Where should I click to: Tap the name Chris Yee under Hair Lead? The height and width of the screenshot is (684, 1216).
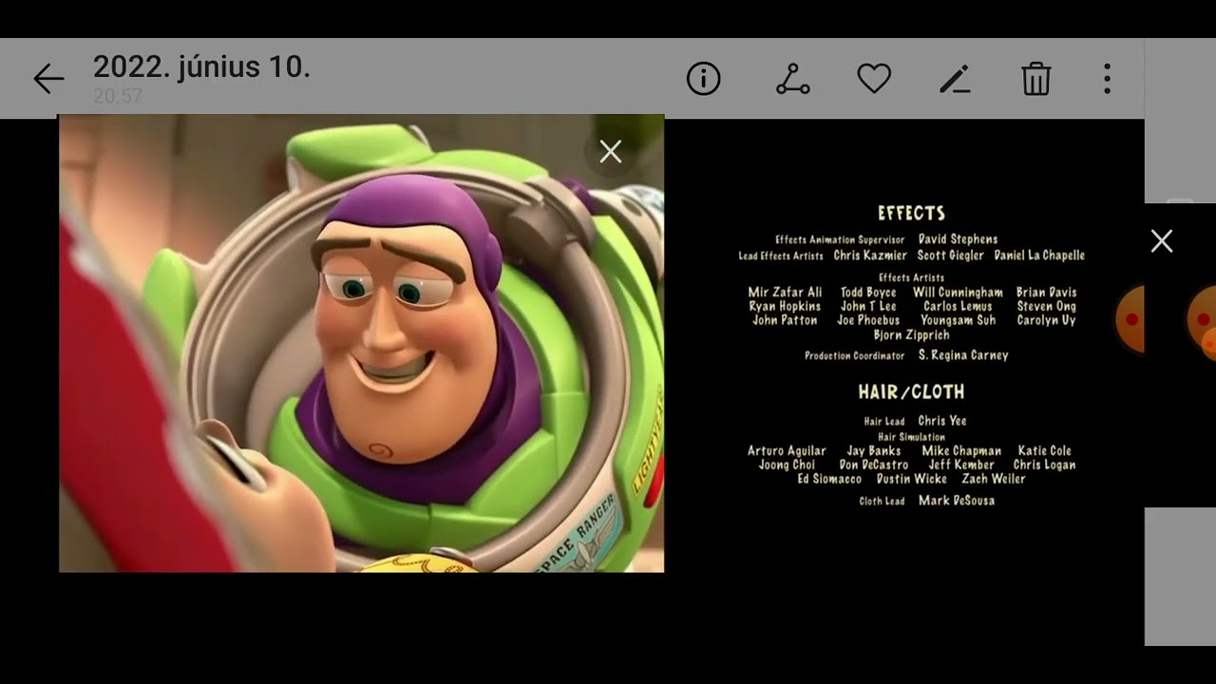point(942,421)
